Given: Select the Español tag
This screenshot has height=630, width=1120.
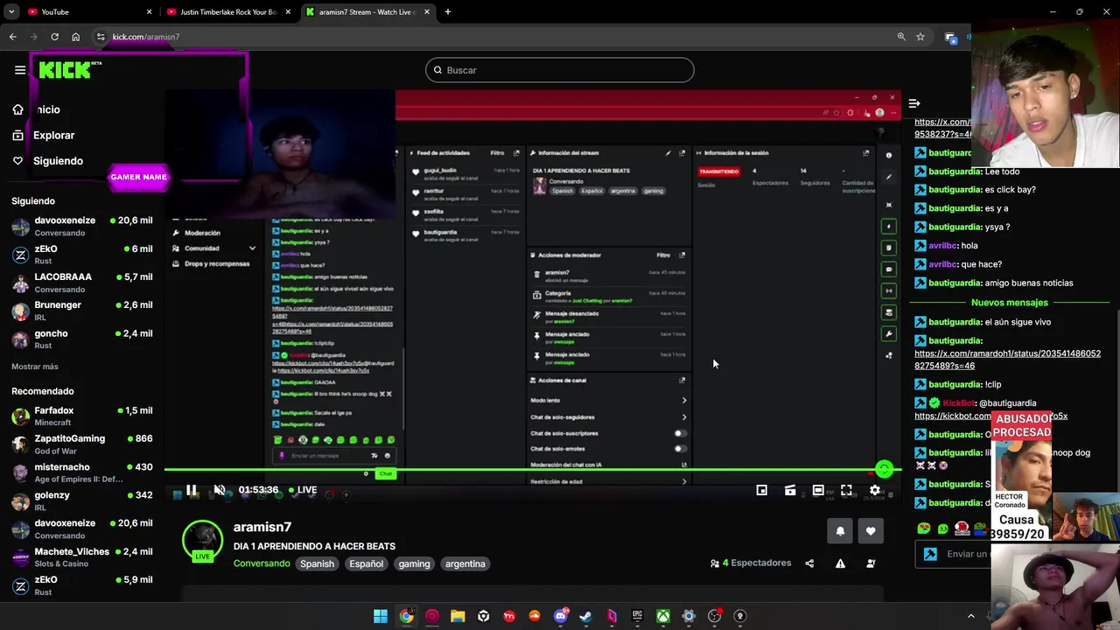Looking at the screenshot, I should coord(367,563).
